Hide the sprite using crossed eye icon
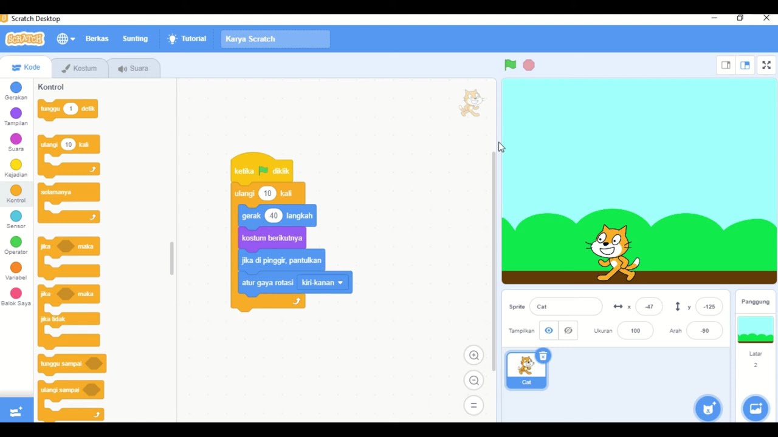This screenshot has height=437, width=778. point(568,331)
